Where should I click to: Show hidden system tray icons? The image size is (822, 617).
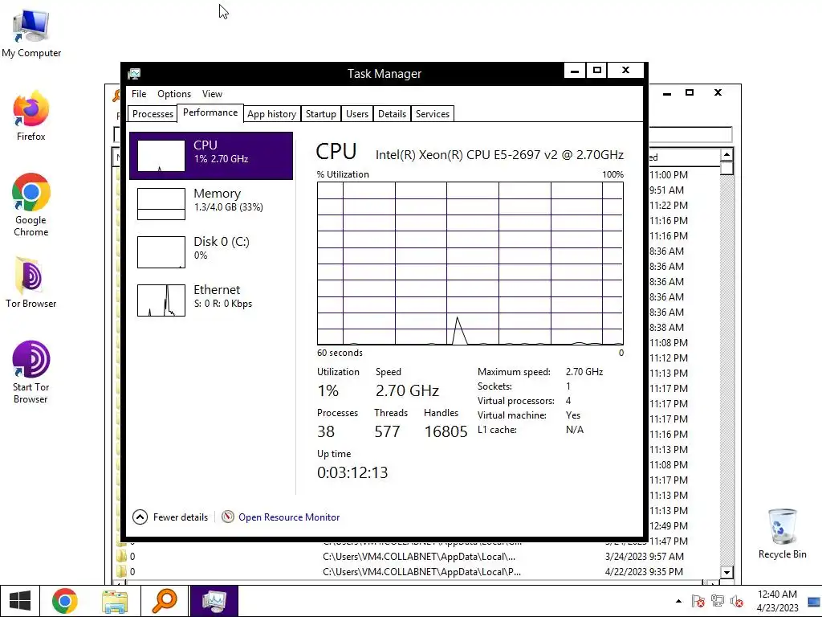pyautogui.click(x=679, y=601)
